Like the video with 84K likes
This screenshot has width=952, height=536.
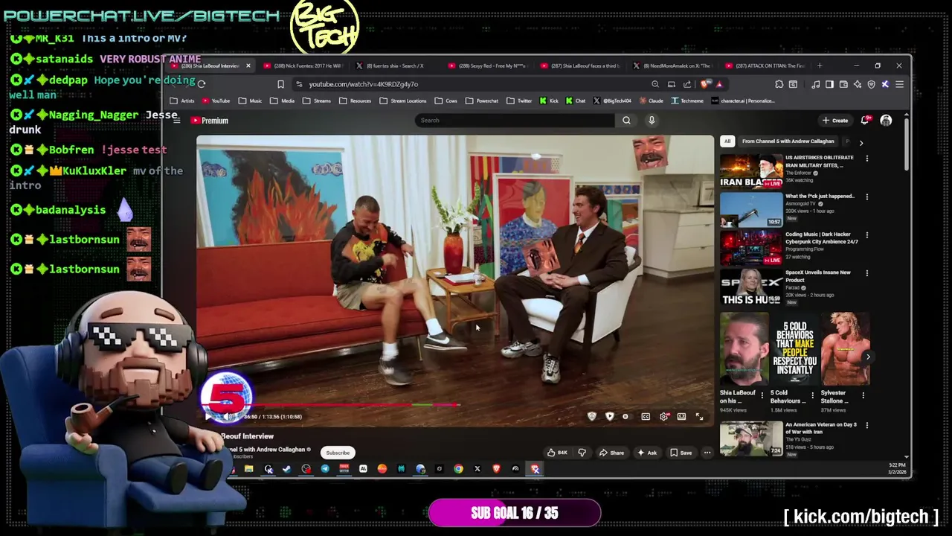pos(557,453)
